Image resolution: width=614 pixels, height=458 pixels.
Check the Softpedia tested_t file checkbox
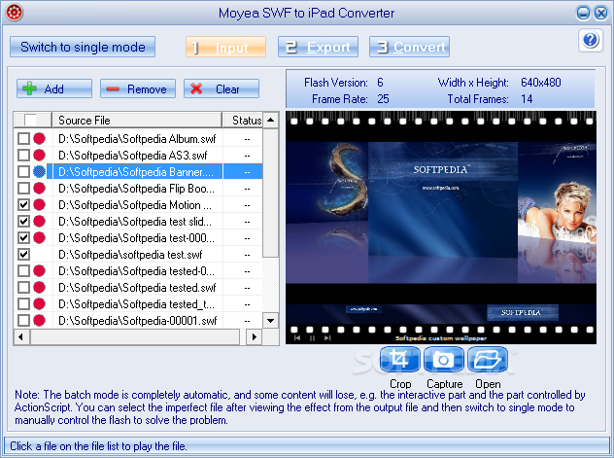click(23, 303)
